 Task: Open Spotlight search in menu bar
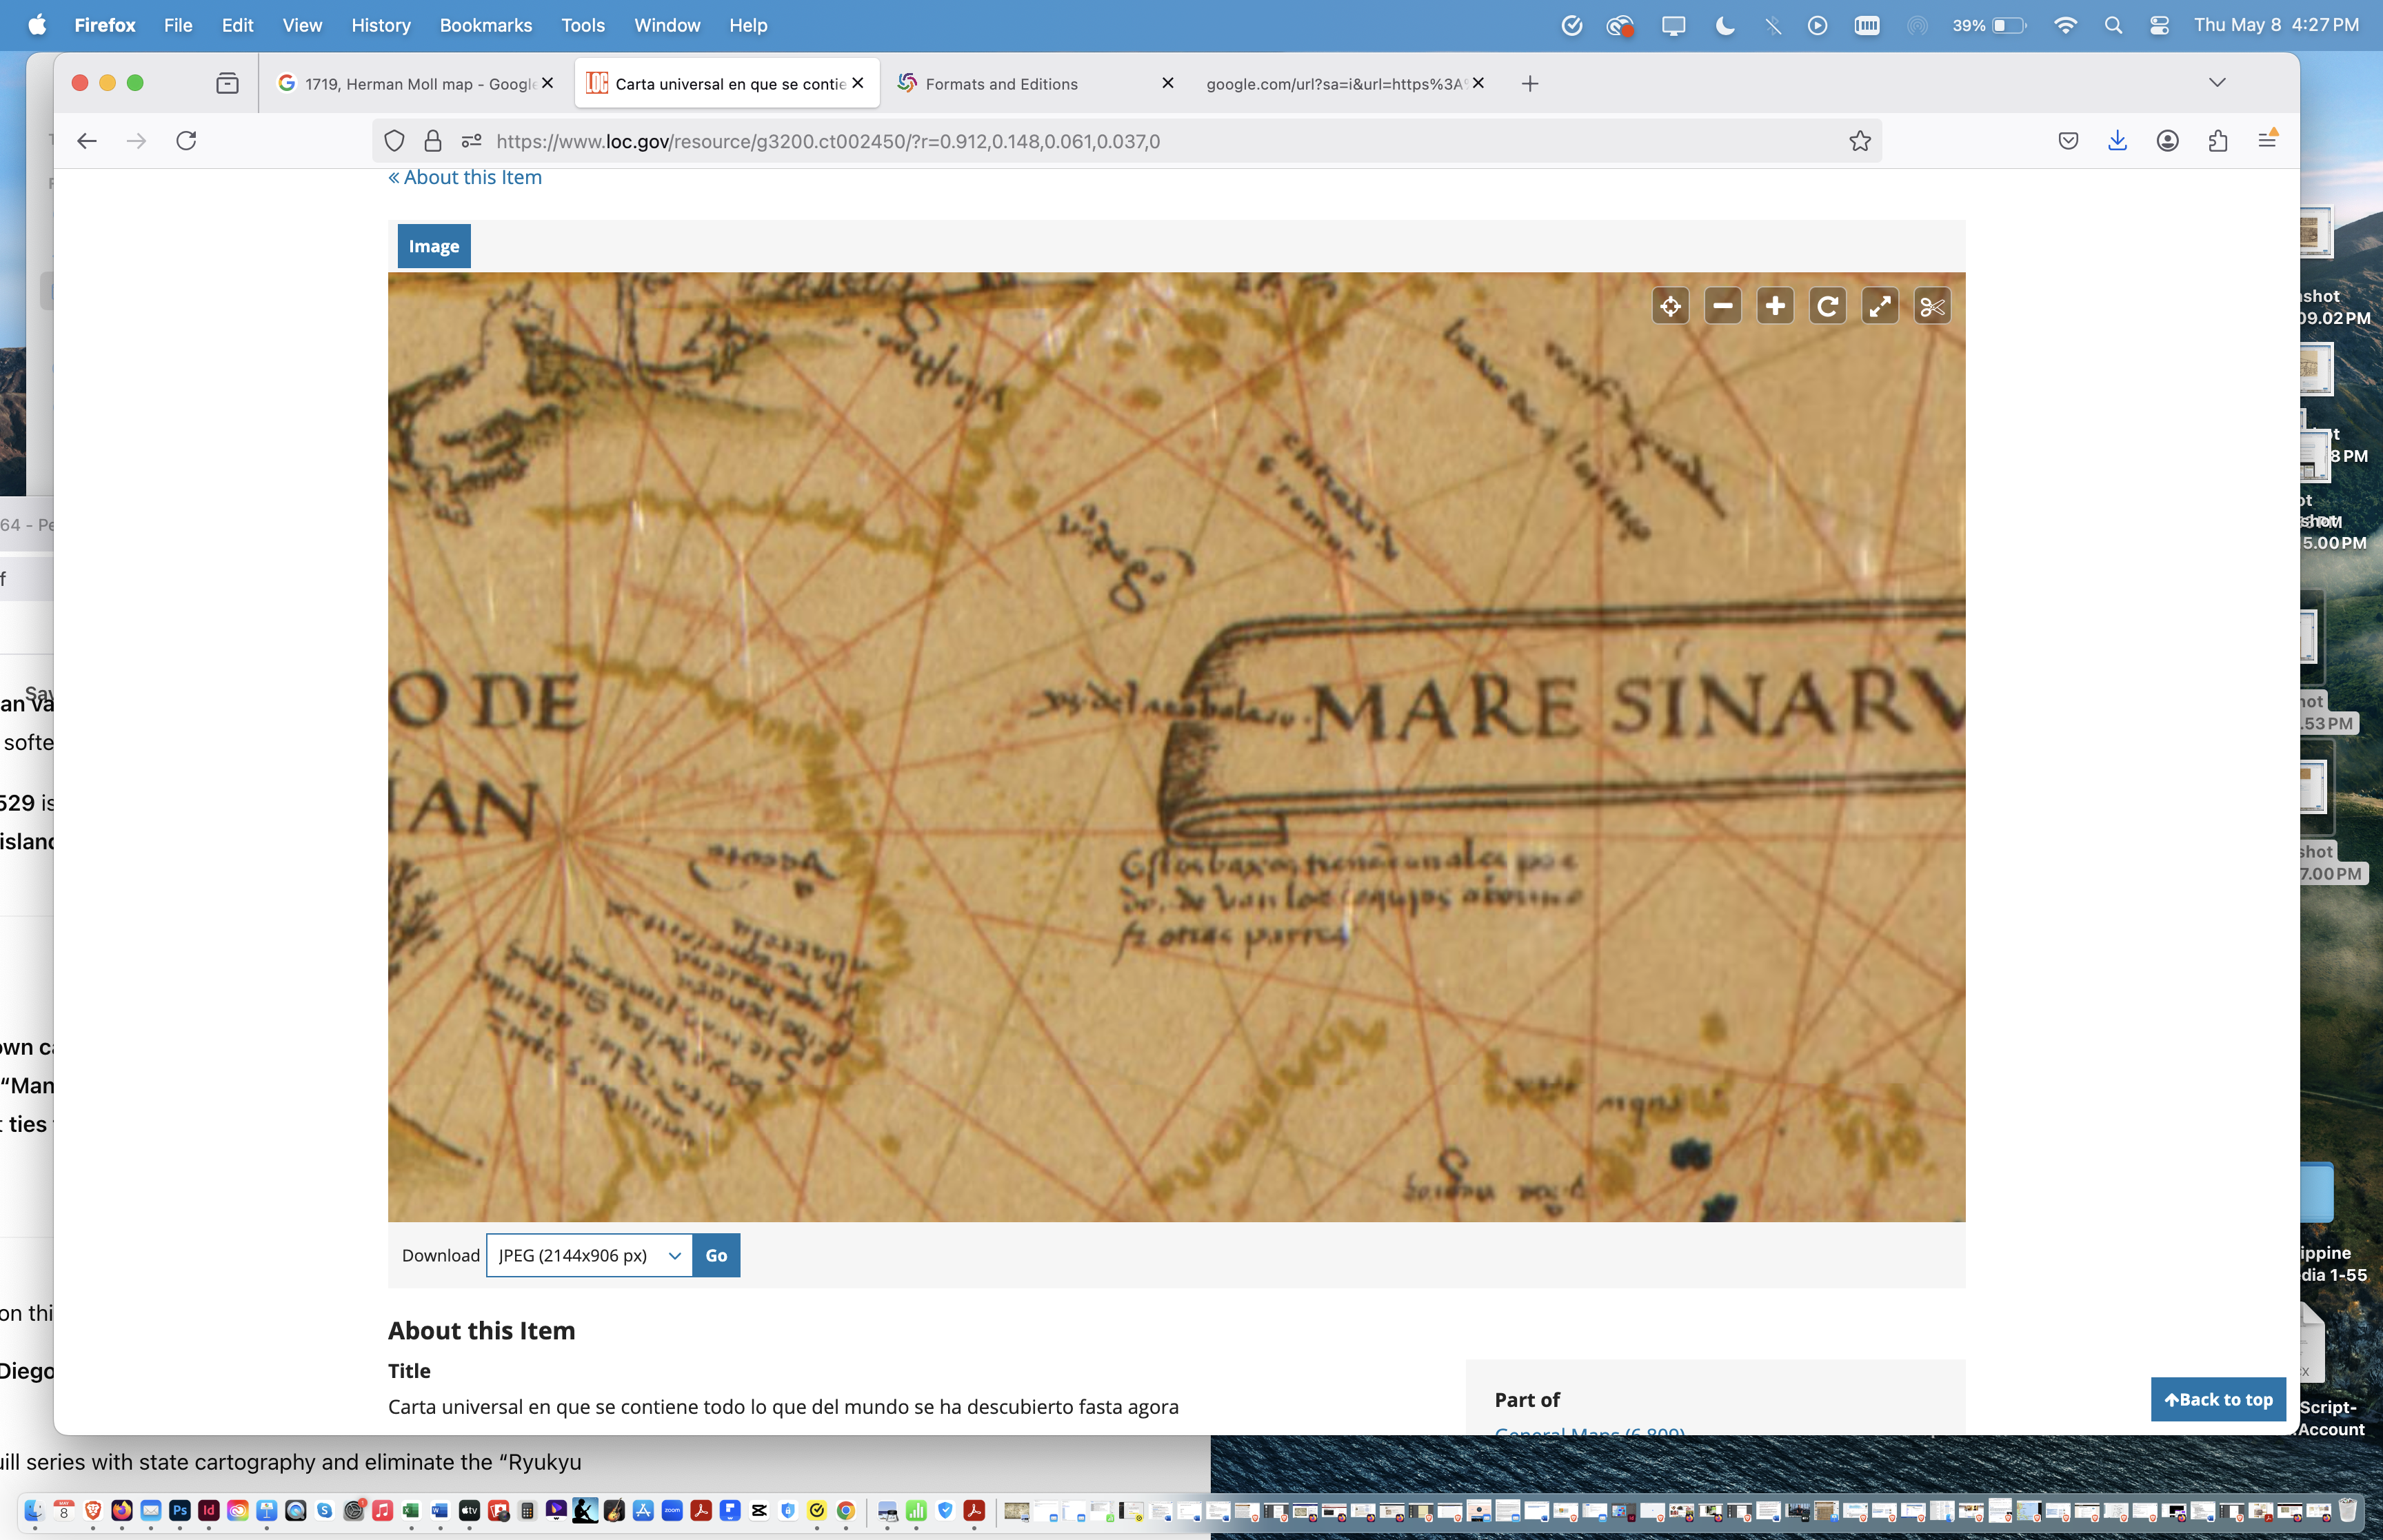(2112, 25)
